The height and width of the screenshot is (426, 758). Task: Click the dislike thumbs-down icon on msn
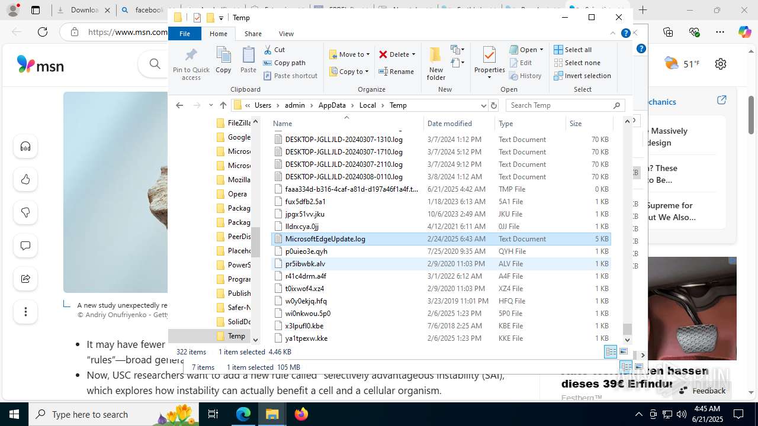[25, 213]
